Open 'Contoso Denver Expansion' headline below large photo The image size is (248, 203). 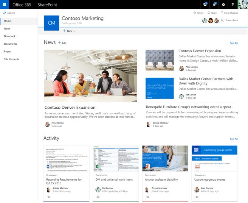70,107
